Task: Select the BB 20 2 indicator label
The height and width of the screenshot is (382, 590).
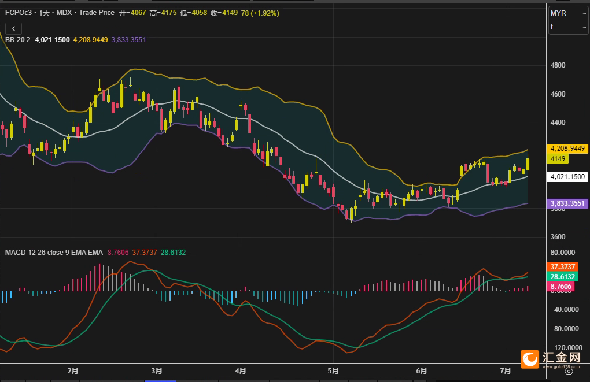Action: tap(18, 40)
